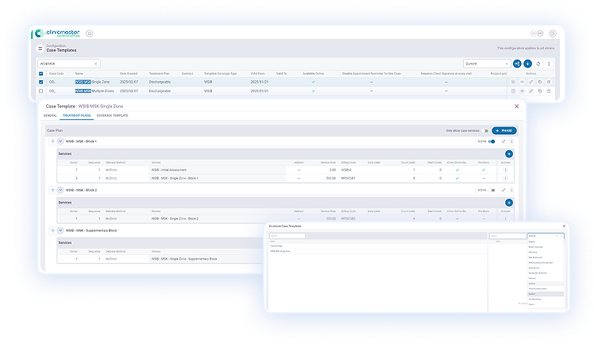Collapse the WSIB - MSK - Block 2 phase
The height and width of the screenshot is (344, 598).
(60, 190)
